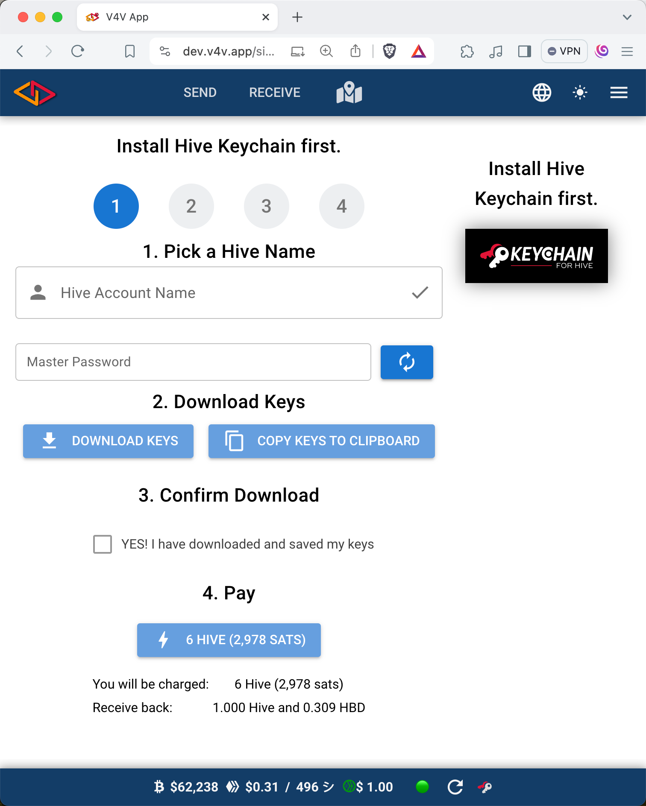Expand the browser tab list chevron

(x=627, y=17)
